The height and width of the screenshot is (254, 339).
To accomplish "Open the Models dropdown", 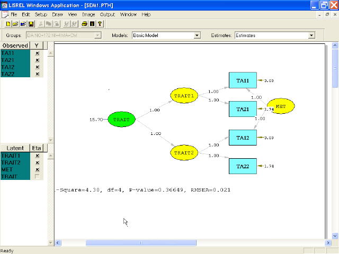I will [197, 35].
